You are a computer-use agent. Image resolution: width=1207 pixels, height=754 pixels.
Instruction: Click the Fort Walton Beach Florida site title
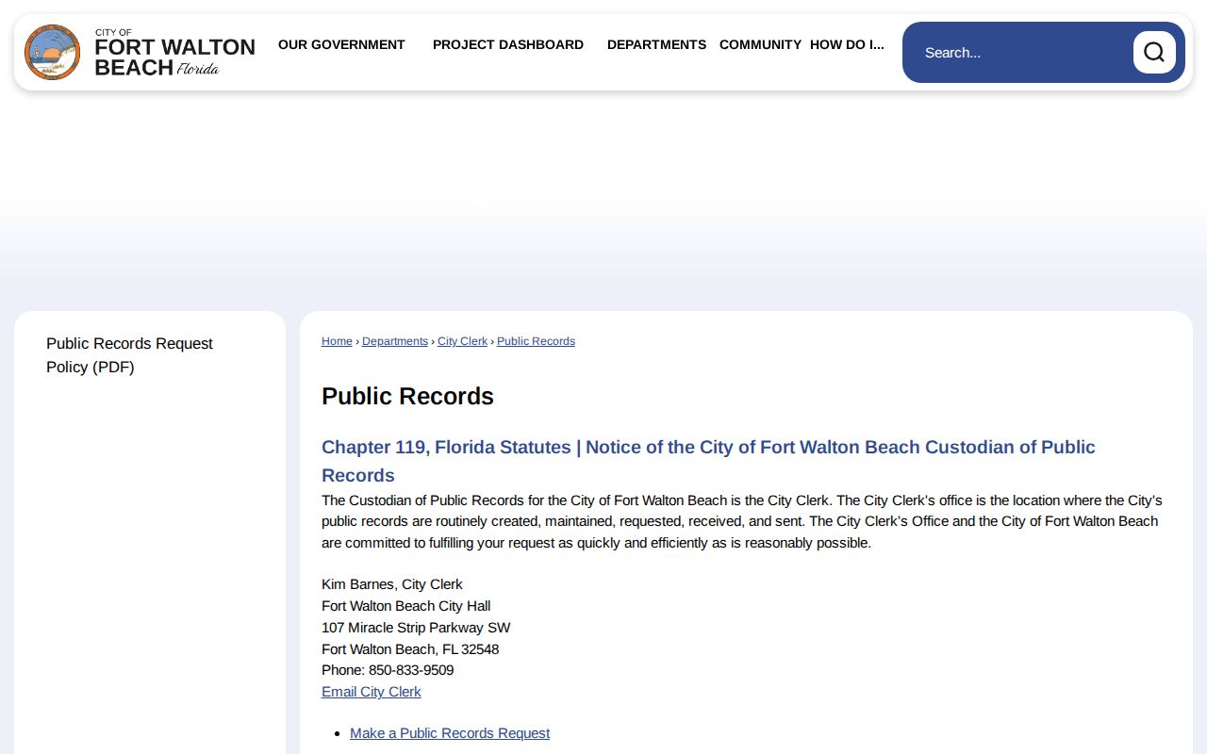[x=174, y=53]
